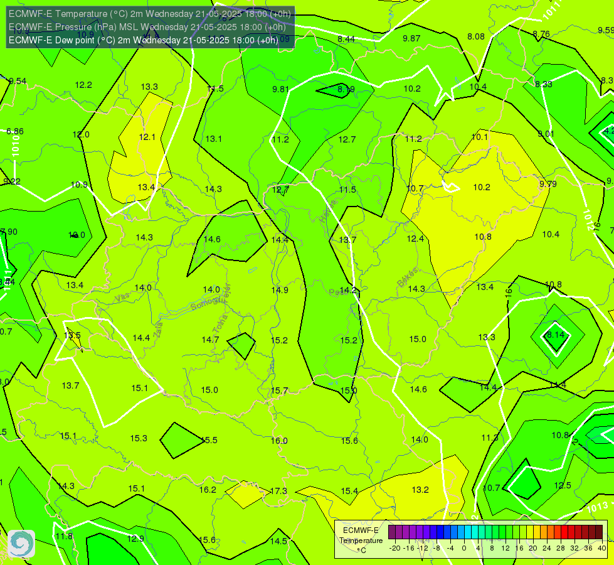Screen dimensions: 614x565
Task: Click the Vas county label
Action: pyautogui.click(x=122, y=298)
